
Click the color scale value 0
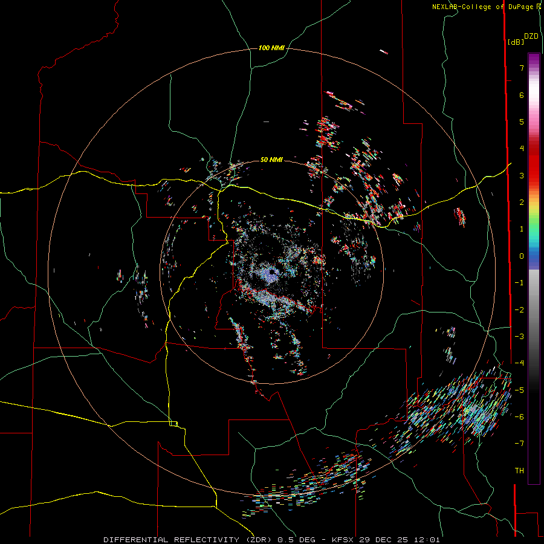click(x=522, y=256)
